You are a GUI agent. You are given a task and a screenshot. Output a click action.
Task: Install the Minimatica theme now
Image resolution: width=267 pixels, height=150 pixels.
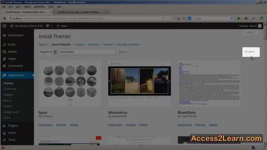point(115,125)
